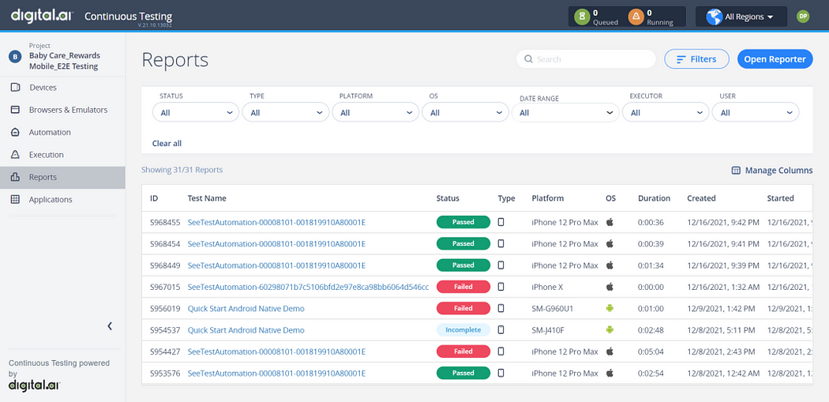Click the Clear all filters link

click(x=167, y=143)
